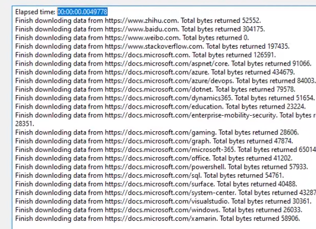Viewport: 316px width, 229px height.
Task: Click the windows line with 26033 bytes
Action: [159, 210]
